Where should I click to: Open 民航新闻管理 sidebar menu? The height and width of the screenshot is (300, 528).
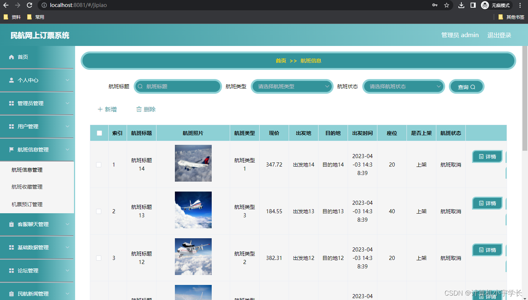(37, 294)
